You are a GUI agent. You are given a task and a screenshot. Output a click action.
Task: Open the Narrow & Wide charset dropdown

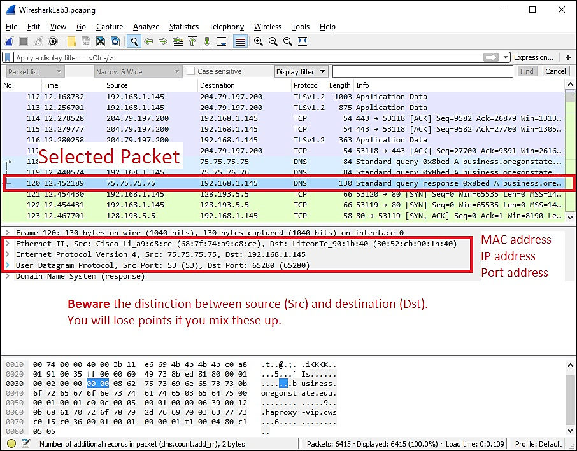(x=138, y=72)
